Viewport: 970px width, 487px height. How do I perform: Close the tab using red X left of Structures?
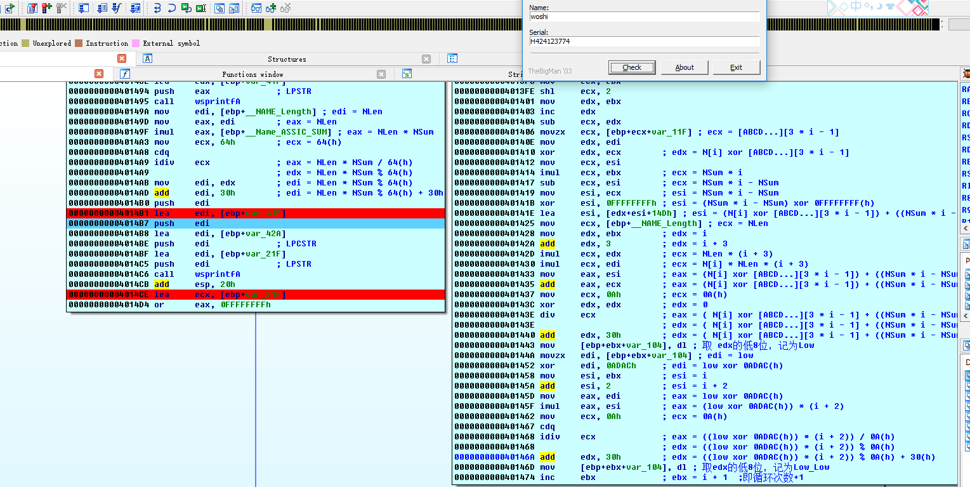pos(122,58)
